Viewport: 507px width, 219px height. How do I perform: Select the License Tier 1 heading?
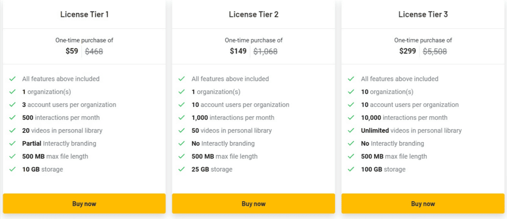click(x=84, y=14)
